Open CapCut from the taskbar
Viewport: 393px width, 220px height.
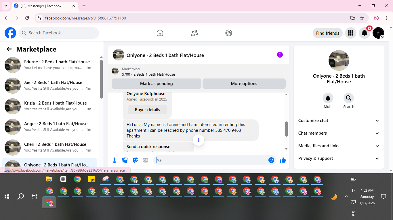(63, 179)
